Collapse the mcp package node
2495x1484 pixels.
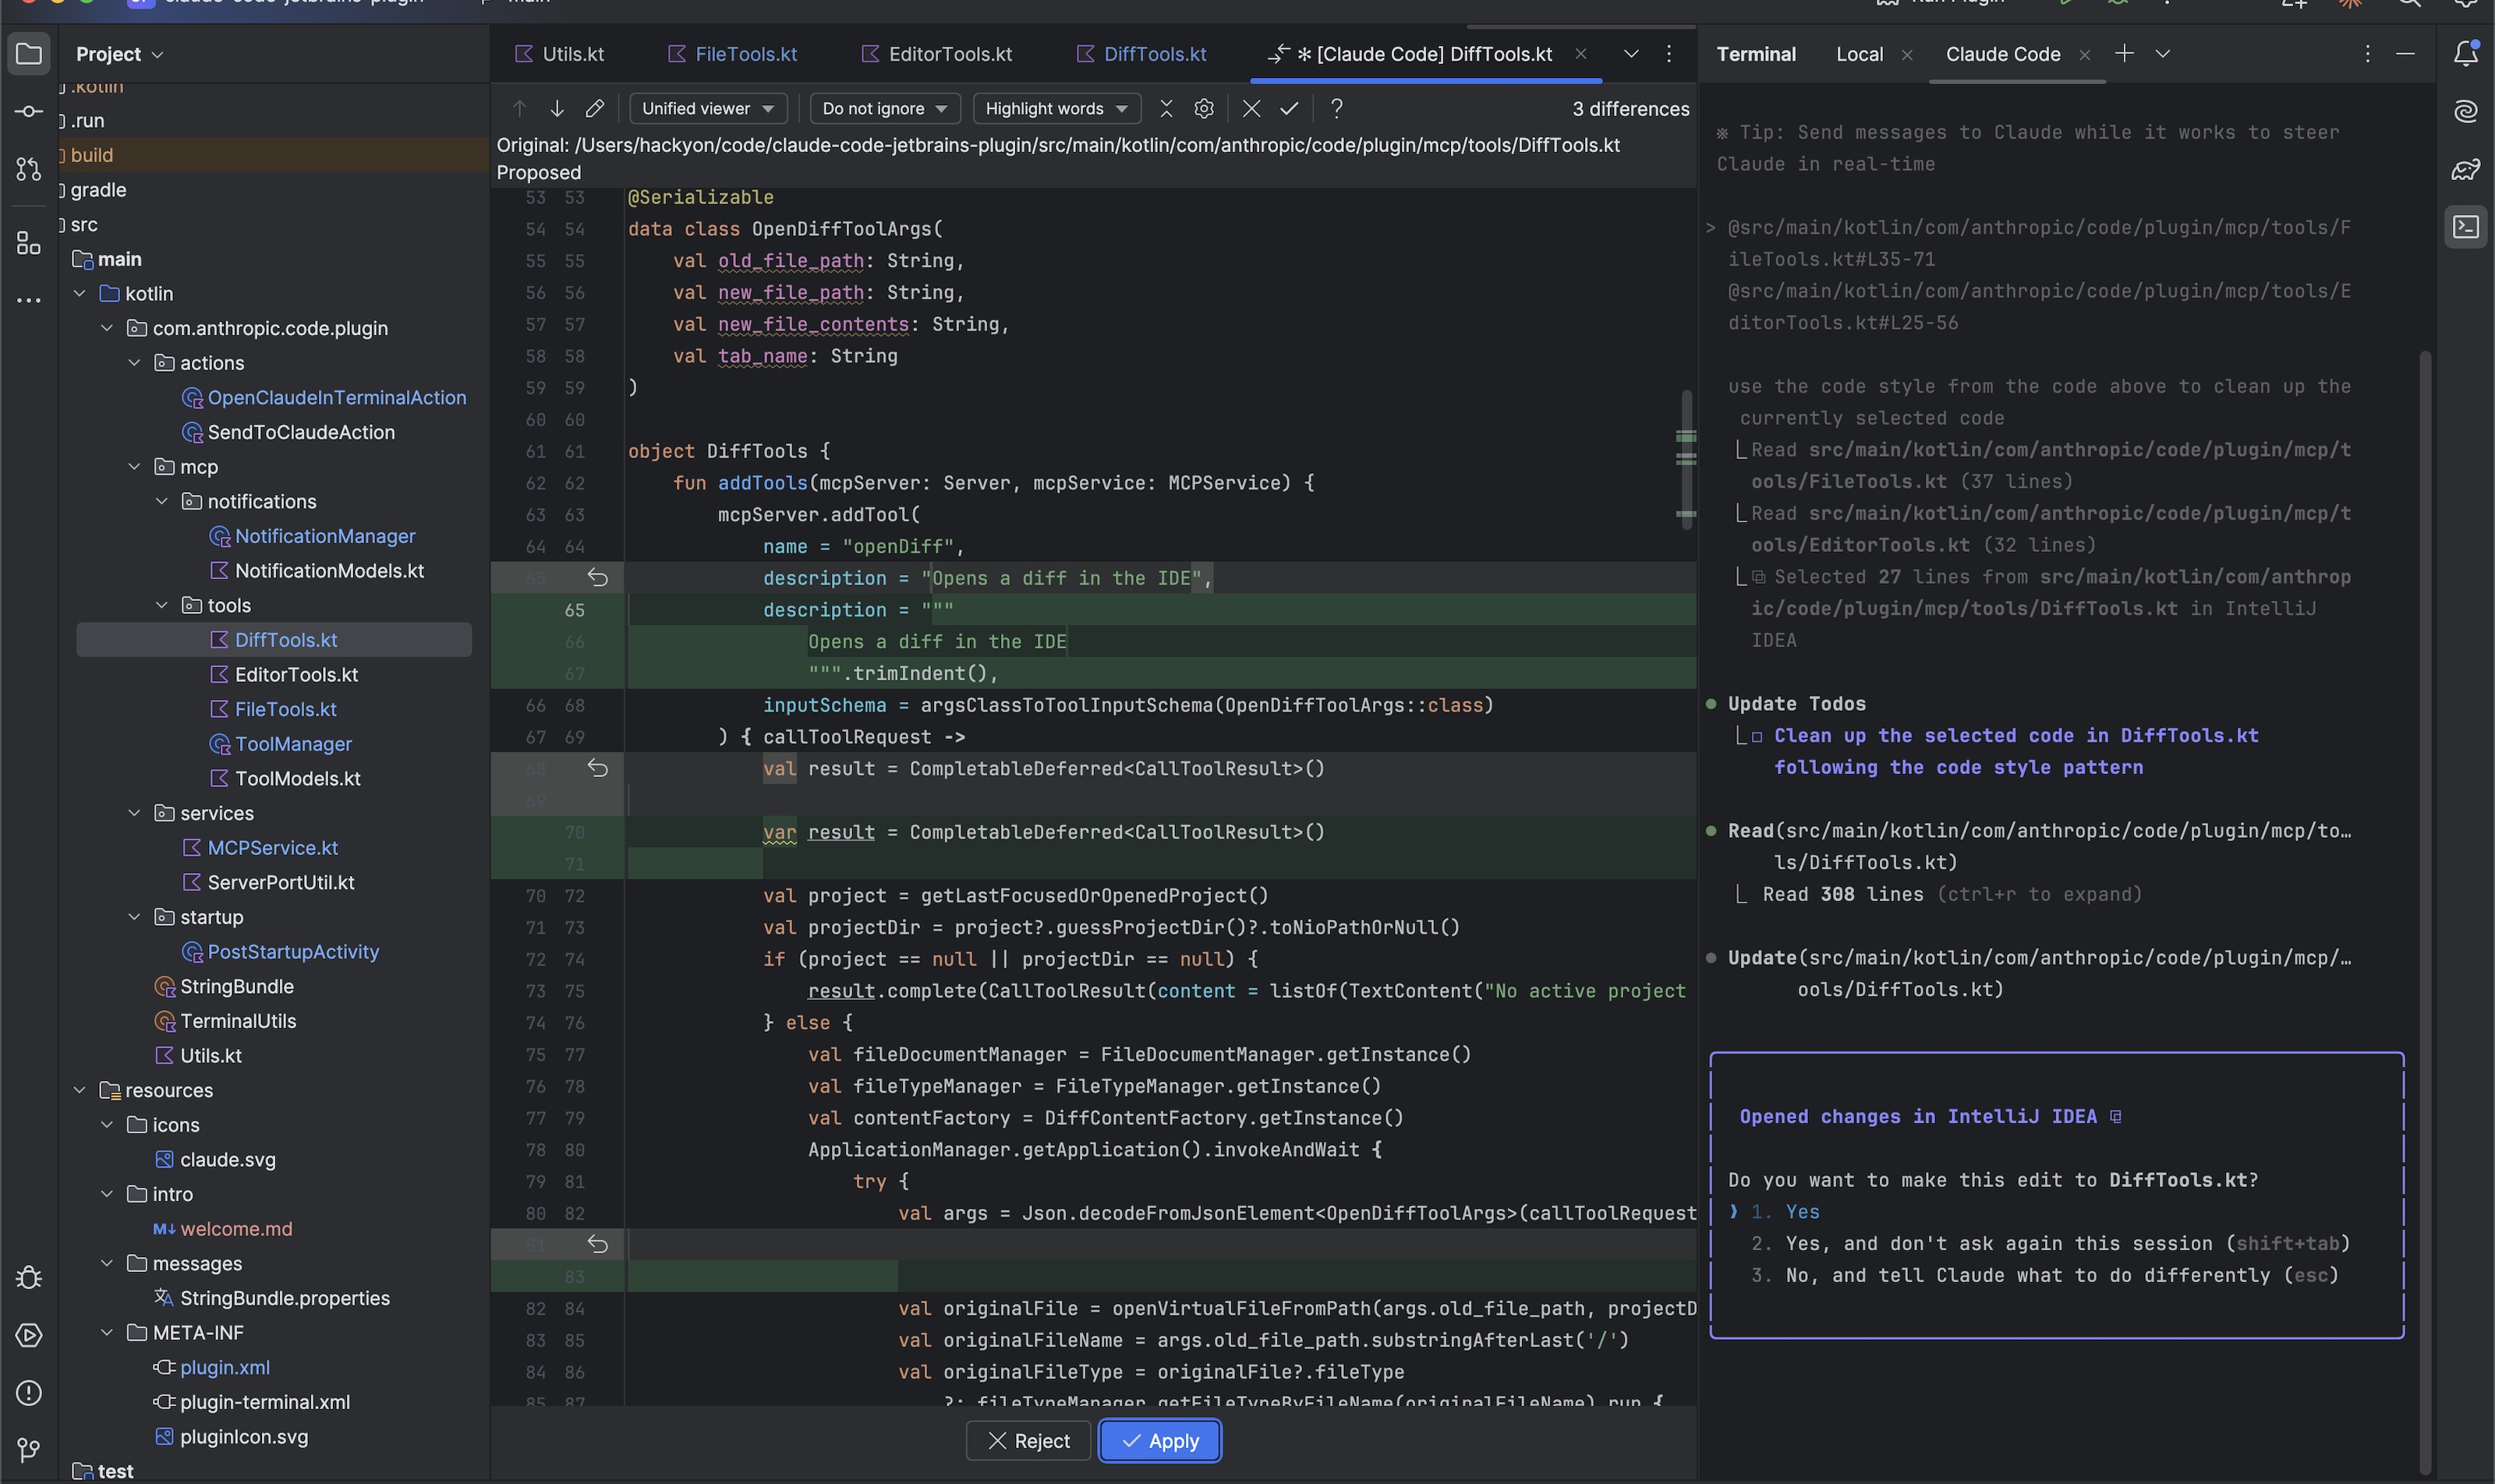click(135, 466)
